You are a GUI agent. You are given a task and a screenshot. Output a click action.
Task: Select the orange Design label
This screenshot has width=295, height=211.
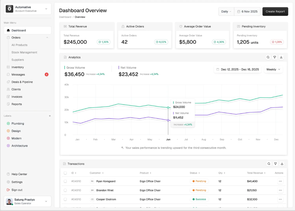point(14,131)
